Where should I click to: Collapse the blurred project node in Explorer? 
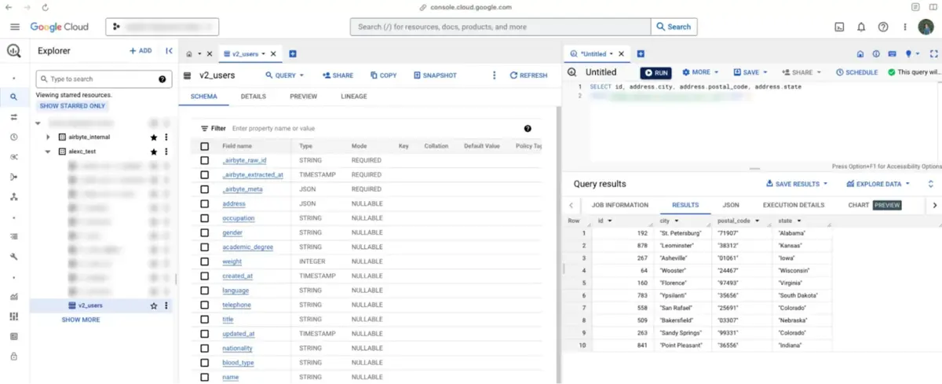38,123
